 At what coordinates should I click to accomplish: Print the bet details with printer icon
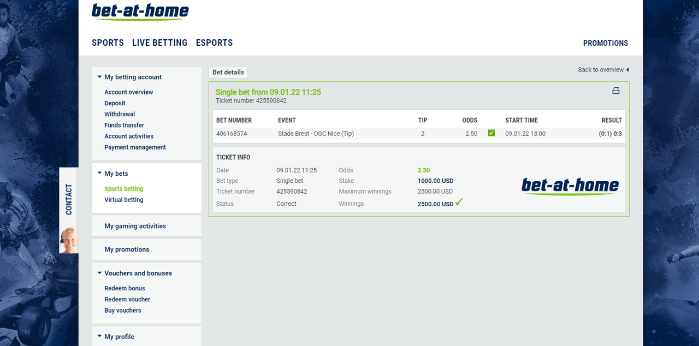pos(616,91)
